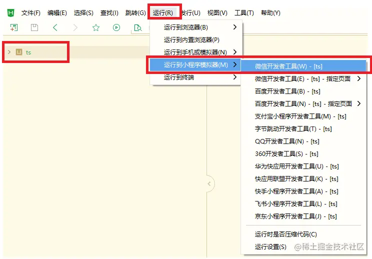The width and height of the screenshot is (372, 259).
Task: Select the ts project in tree
Action: tap(28, 52)
